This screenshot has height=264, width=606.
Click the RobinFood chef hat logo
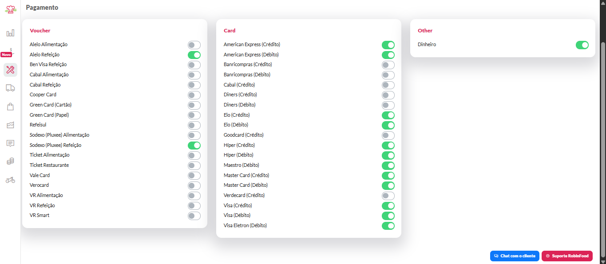(10, 9)
